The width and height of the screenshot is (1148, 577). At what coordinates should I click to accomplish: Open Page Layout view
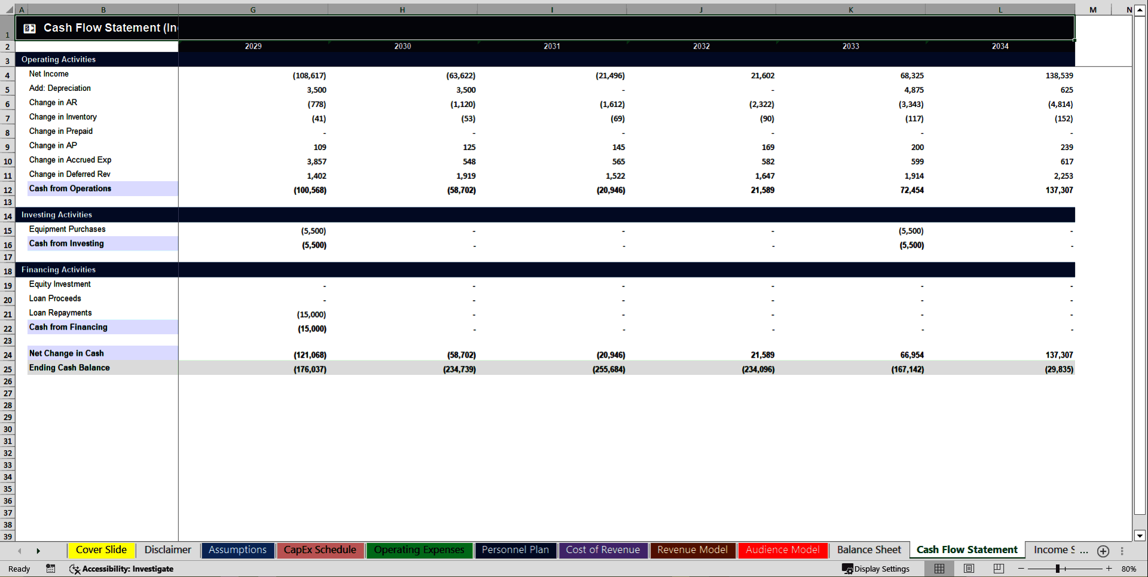point(969,569)
